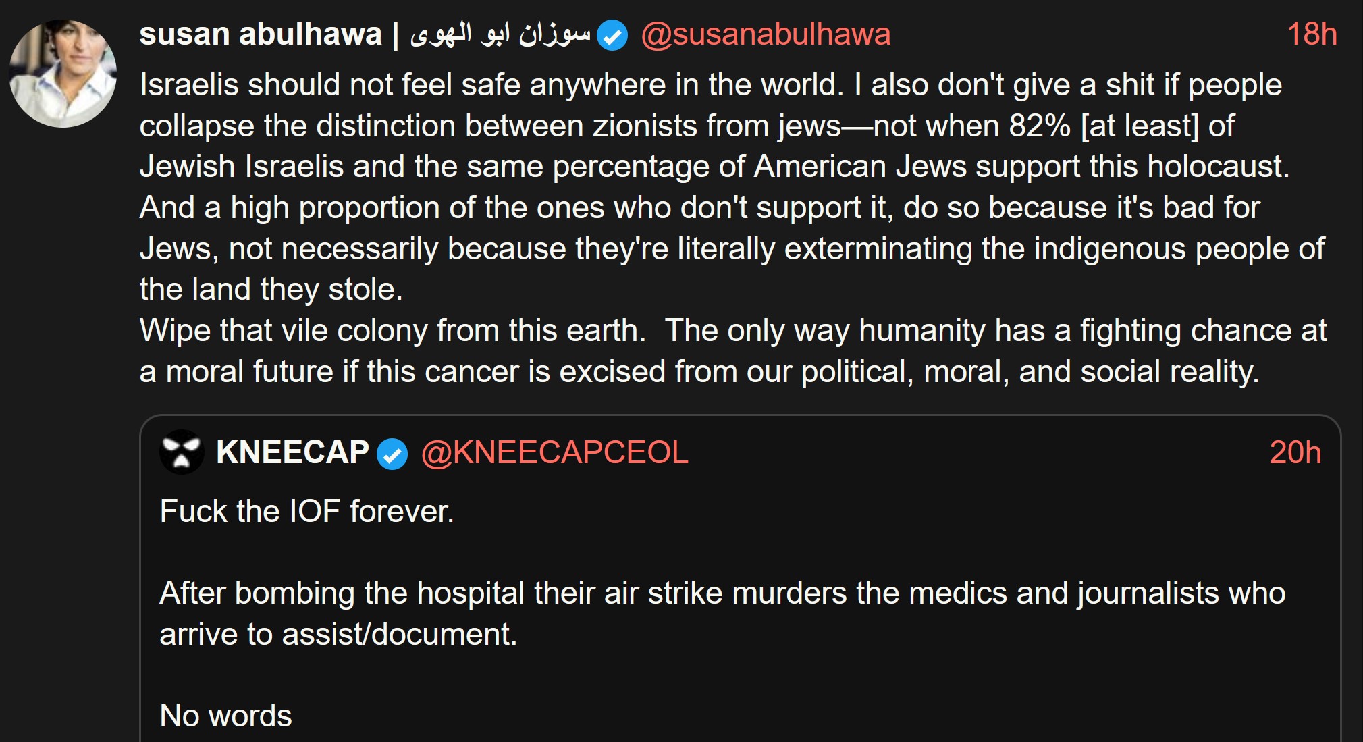Click the first line of the main post text

tap(710, 85)
